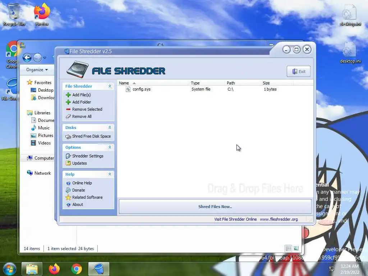Open Recycle Bin on desktop

coord(14,15)
